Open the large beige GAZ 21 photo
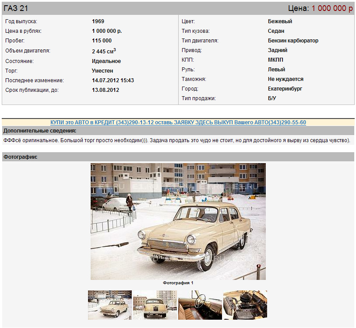Image resolution: width=356 pixels, height=328 pixels. click(178, 221)
